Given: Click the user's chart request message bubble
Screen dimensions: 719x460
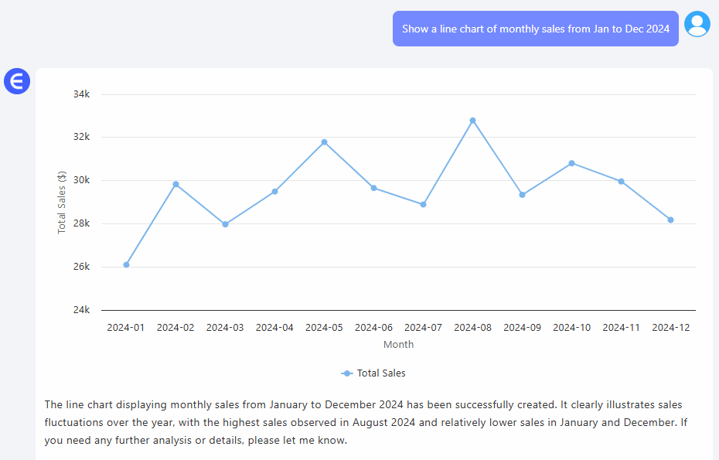Looking at the screenshot, I should [x=535, y=28].
